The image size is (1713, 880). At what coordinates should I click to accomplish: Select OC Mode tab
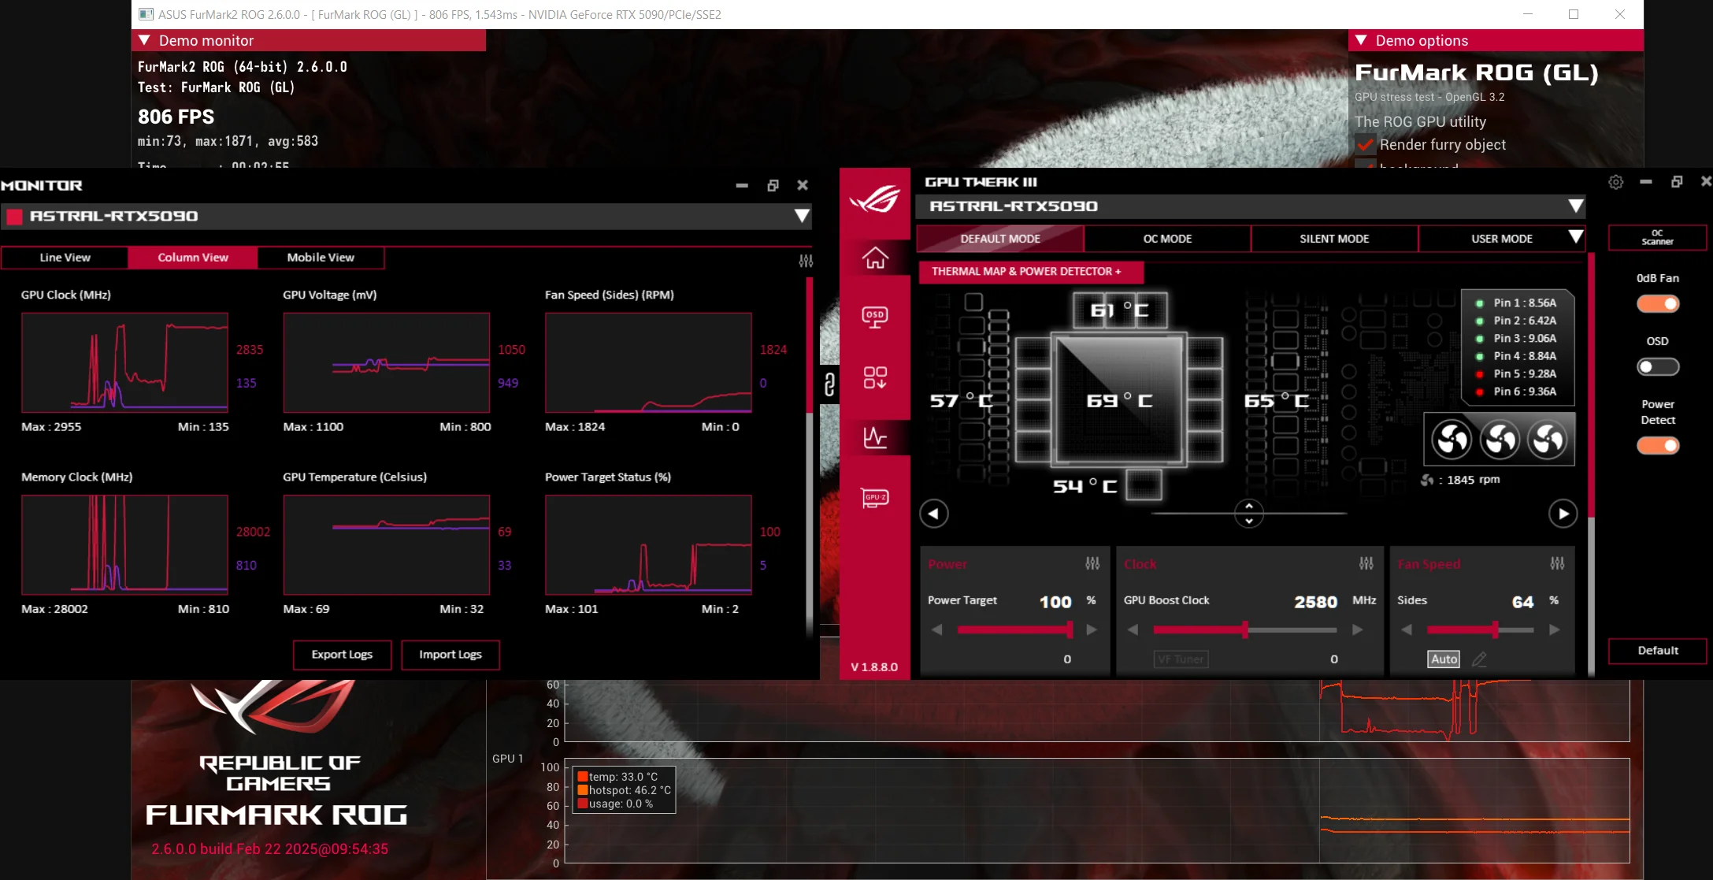pos(1167,239)
